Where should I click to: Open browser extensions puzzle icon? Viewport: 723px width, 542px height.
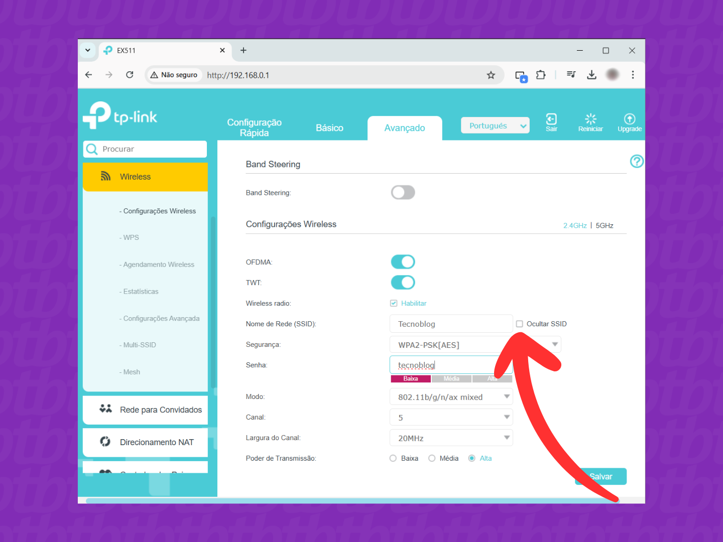click(540, 75)
